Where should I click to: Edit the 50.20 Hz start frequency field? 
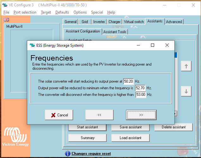coord(129,81)
